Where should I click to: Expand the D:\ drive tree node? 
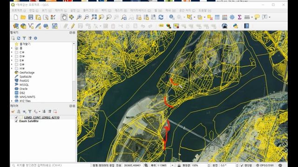click(x=12, y=56)
